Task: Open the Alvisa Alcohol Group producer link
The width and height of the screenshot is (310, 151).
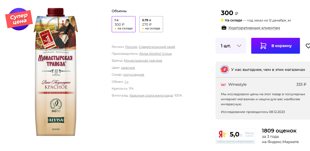Action: [155, 54]
